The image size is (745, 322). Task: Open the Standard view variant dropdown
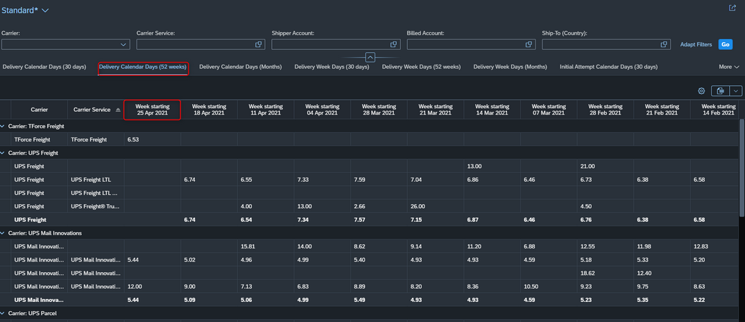click(45, 10)
